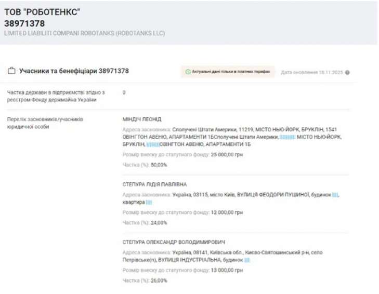Click the clock icon in the tariff badge
This screenshot has height=294, width=379.
click(x=188, y=72)
